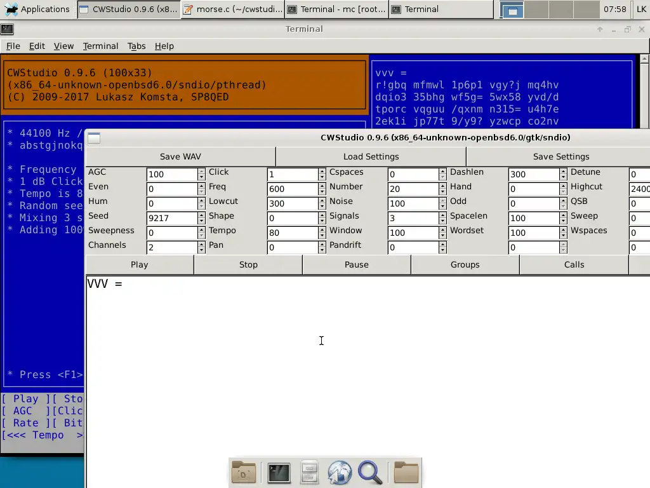Open the Help menu in Terminal
Image resolution: width=650 pixels, height=488 pixels.
(164, 46)
